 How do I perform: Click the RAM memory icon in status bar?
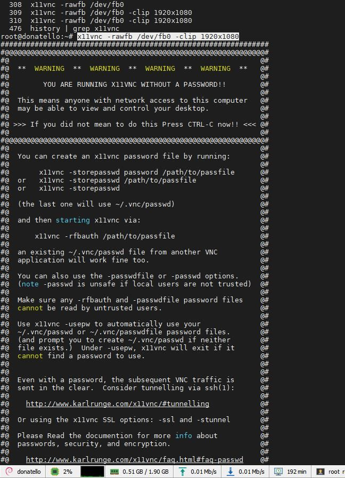(114, 472)
